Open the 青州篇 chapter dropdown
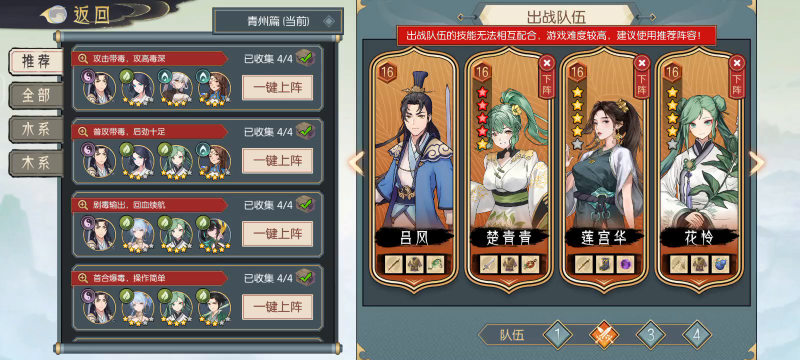The image size is (800, 360). pyautogui.click(x=278, y=21)
